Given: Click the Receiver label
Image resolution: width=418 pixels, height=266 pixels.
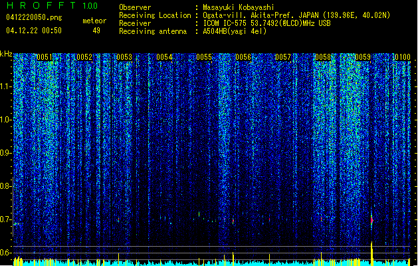Looking at the screenshot, I should (135, 23).
